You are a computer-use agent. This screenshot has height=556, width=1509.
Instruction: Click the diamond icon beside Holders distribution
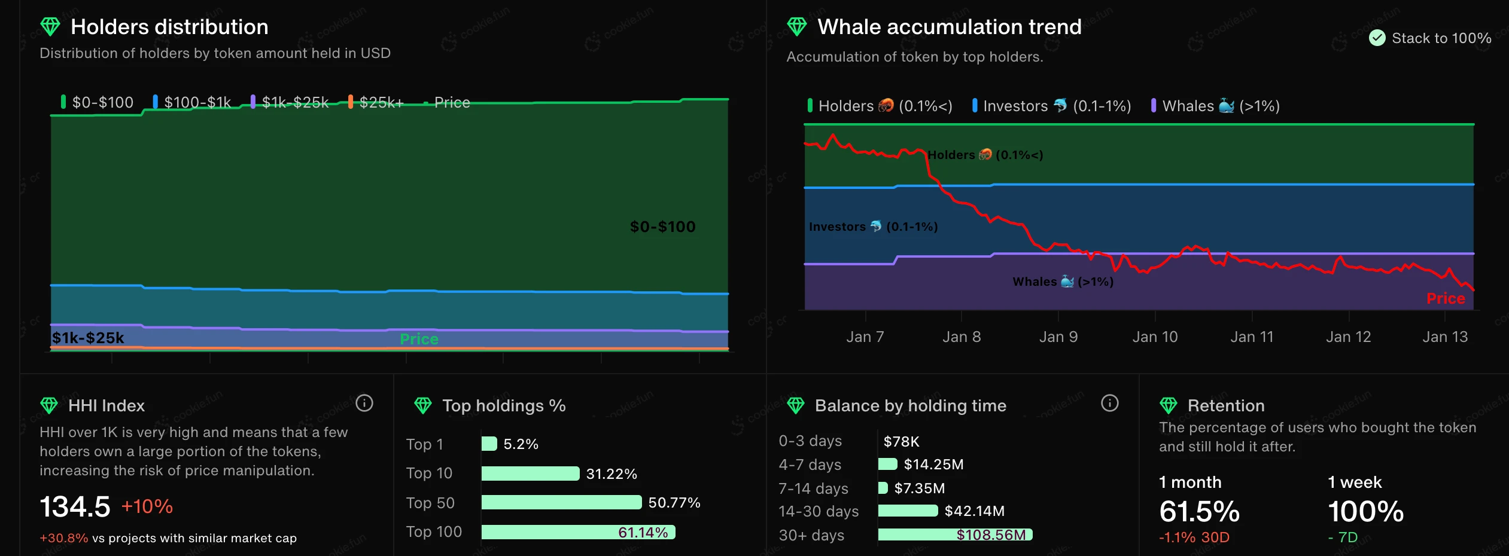[x=51, y=26]
